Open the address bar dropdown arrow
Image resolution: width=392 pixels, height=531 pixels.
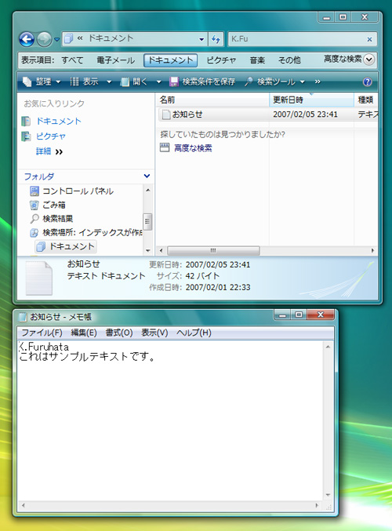point(201,39)
